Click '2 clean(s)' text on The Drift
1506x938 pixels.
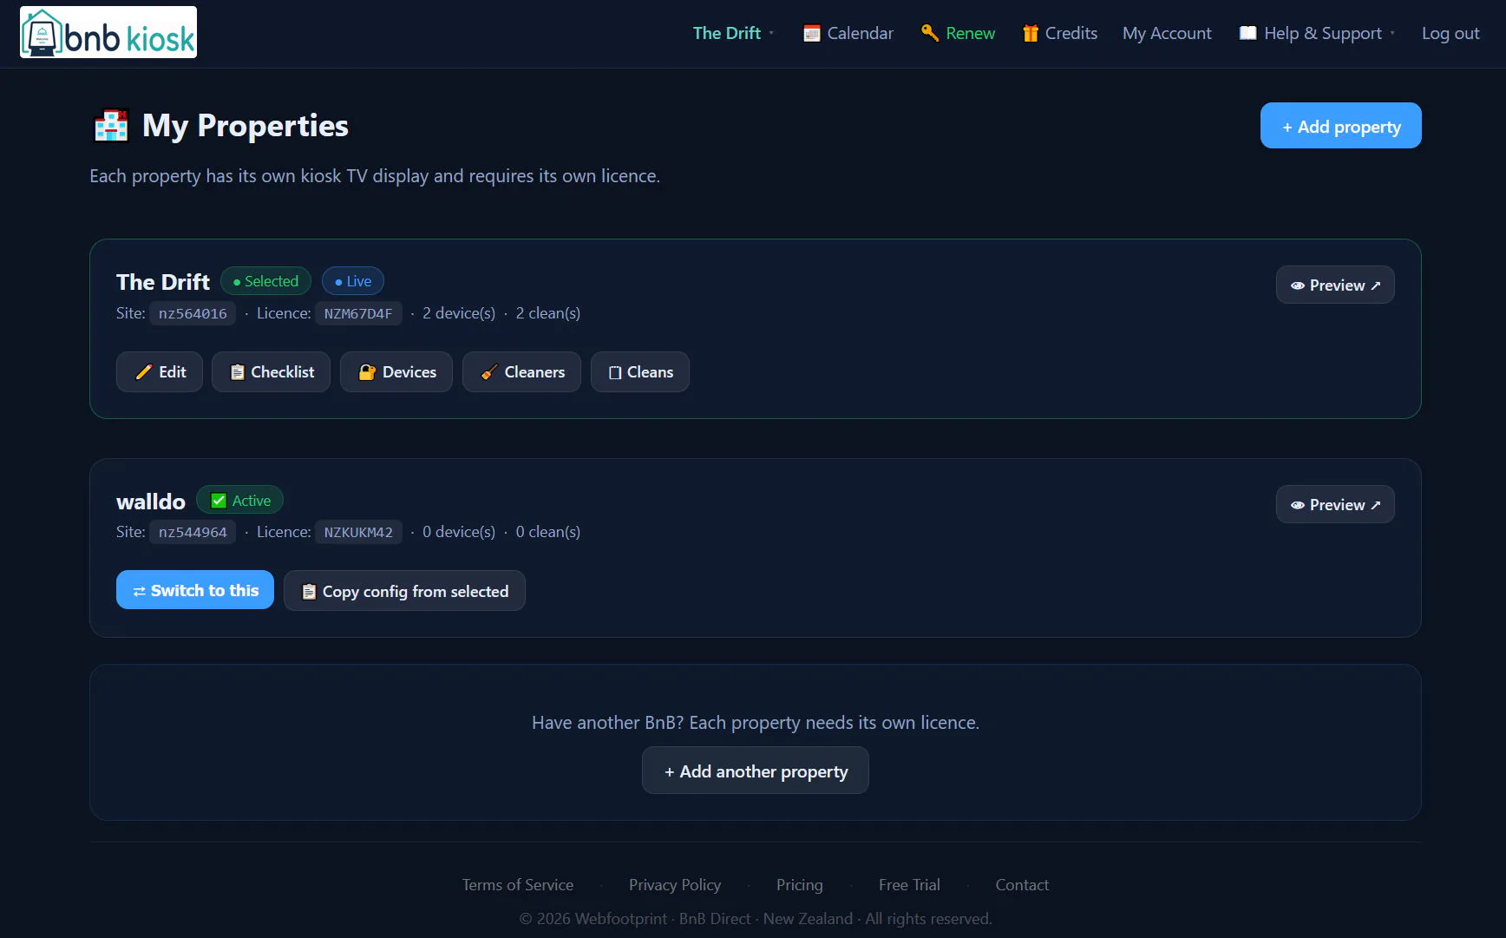click(548, 313)
